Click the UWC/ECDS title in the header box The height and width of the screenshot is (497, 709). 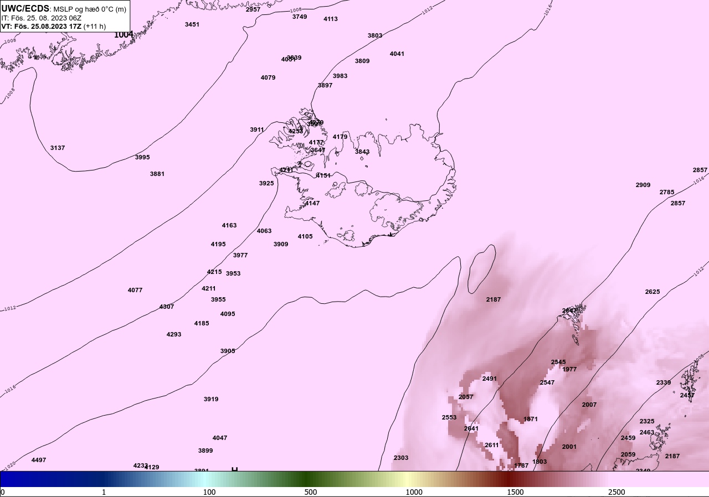25,8
